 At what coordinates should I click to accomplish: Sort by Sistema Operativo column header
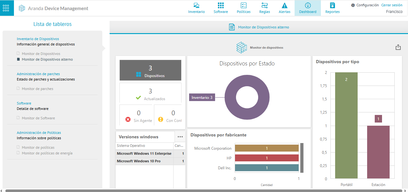point(144,146)
